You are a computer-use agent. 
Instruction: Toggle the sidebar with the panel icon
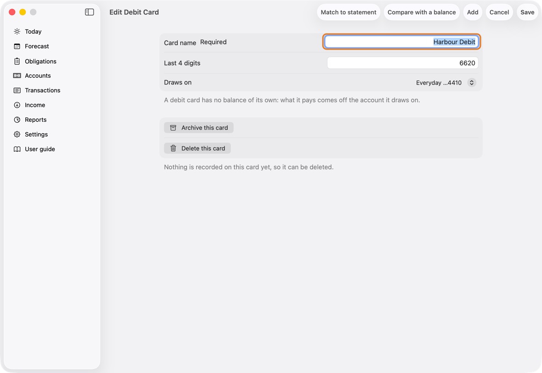(89, 12)
